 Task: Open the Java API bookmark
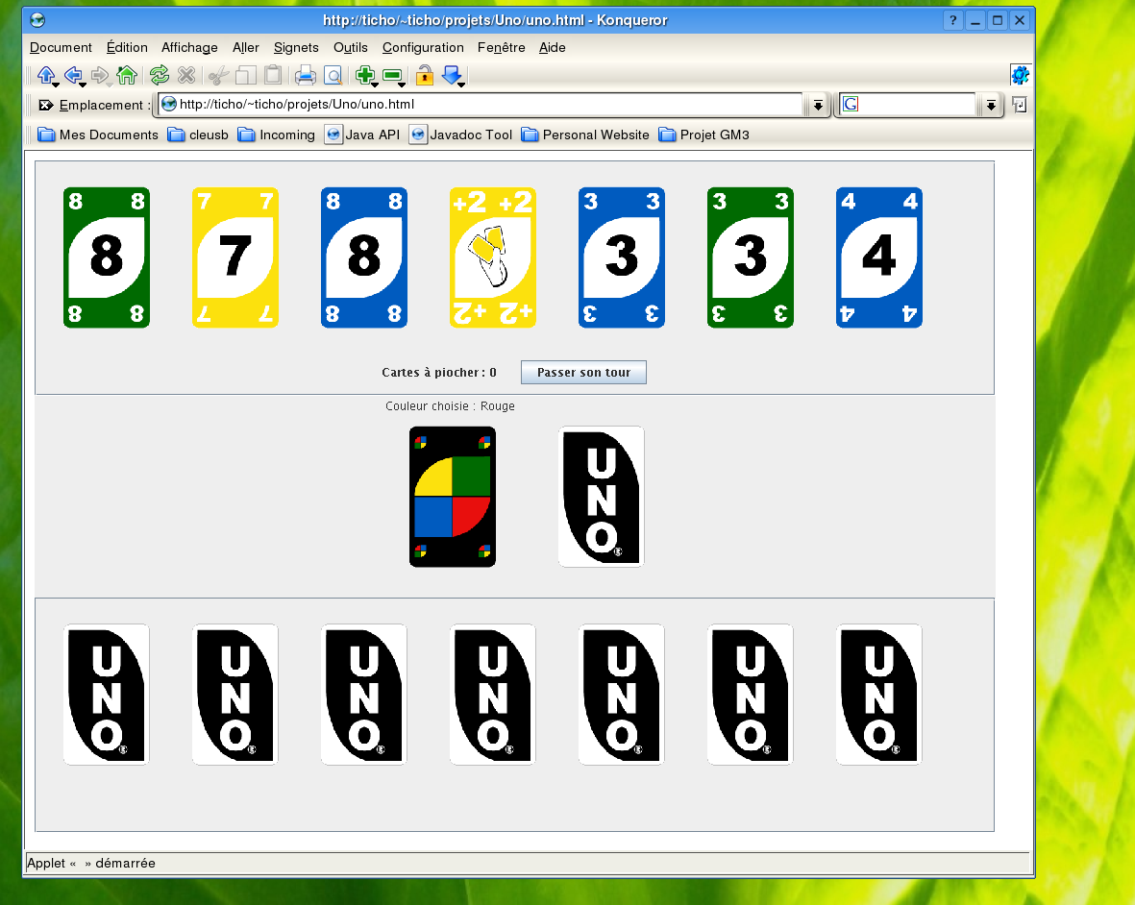(x=362, y=135)
